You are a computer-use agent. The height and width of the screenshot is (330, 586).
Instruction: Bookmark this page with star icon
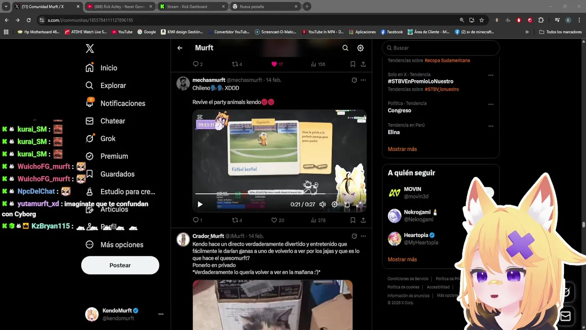tap(482, 20)
